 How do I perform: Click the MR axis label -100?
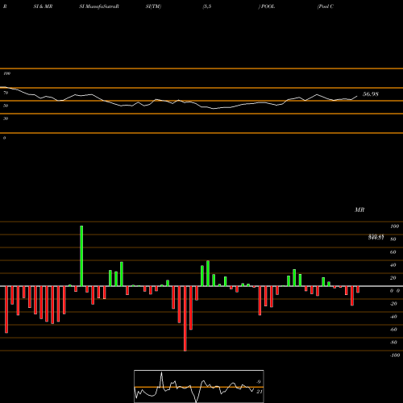tap(395, 355)
